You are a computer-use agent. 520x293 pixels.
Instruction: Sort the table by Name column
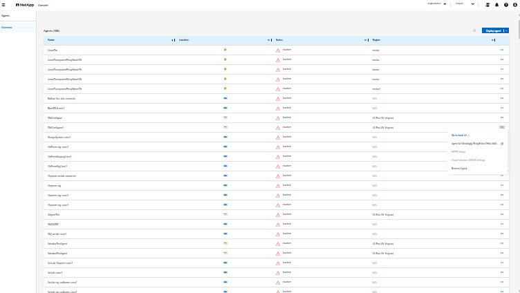coord(173,40)
